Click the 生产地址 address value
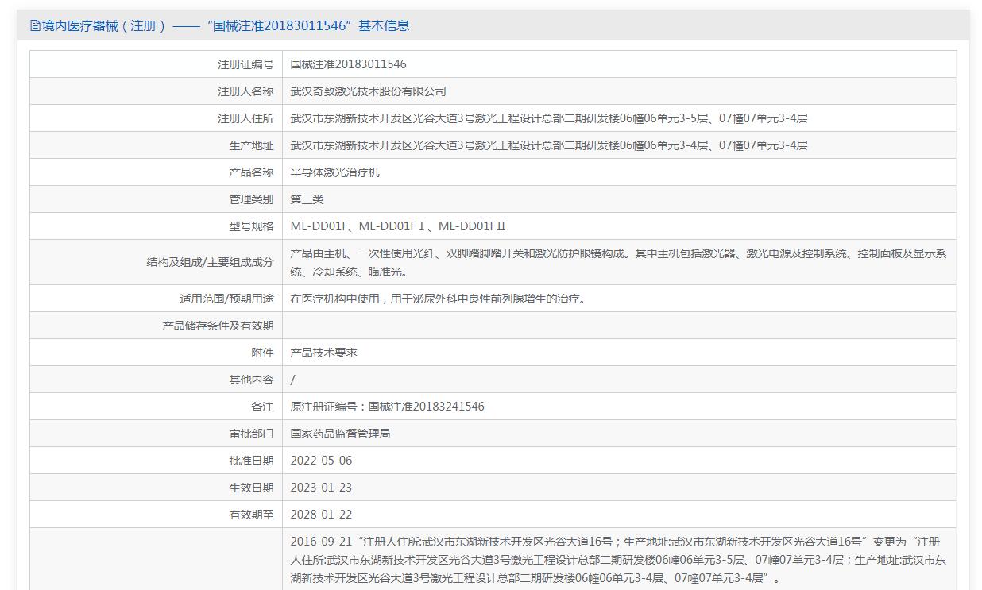Screen dimensions: 982x590 548,145
